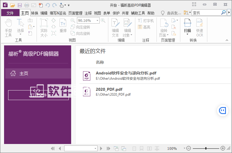Click the Open folder icon in quick access toolbar
Image resolution: width=232 pixels, height=153 pixels.
pos(12,5)
